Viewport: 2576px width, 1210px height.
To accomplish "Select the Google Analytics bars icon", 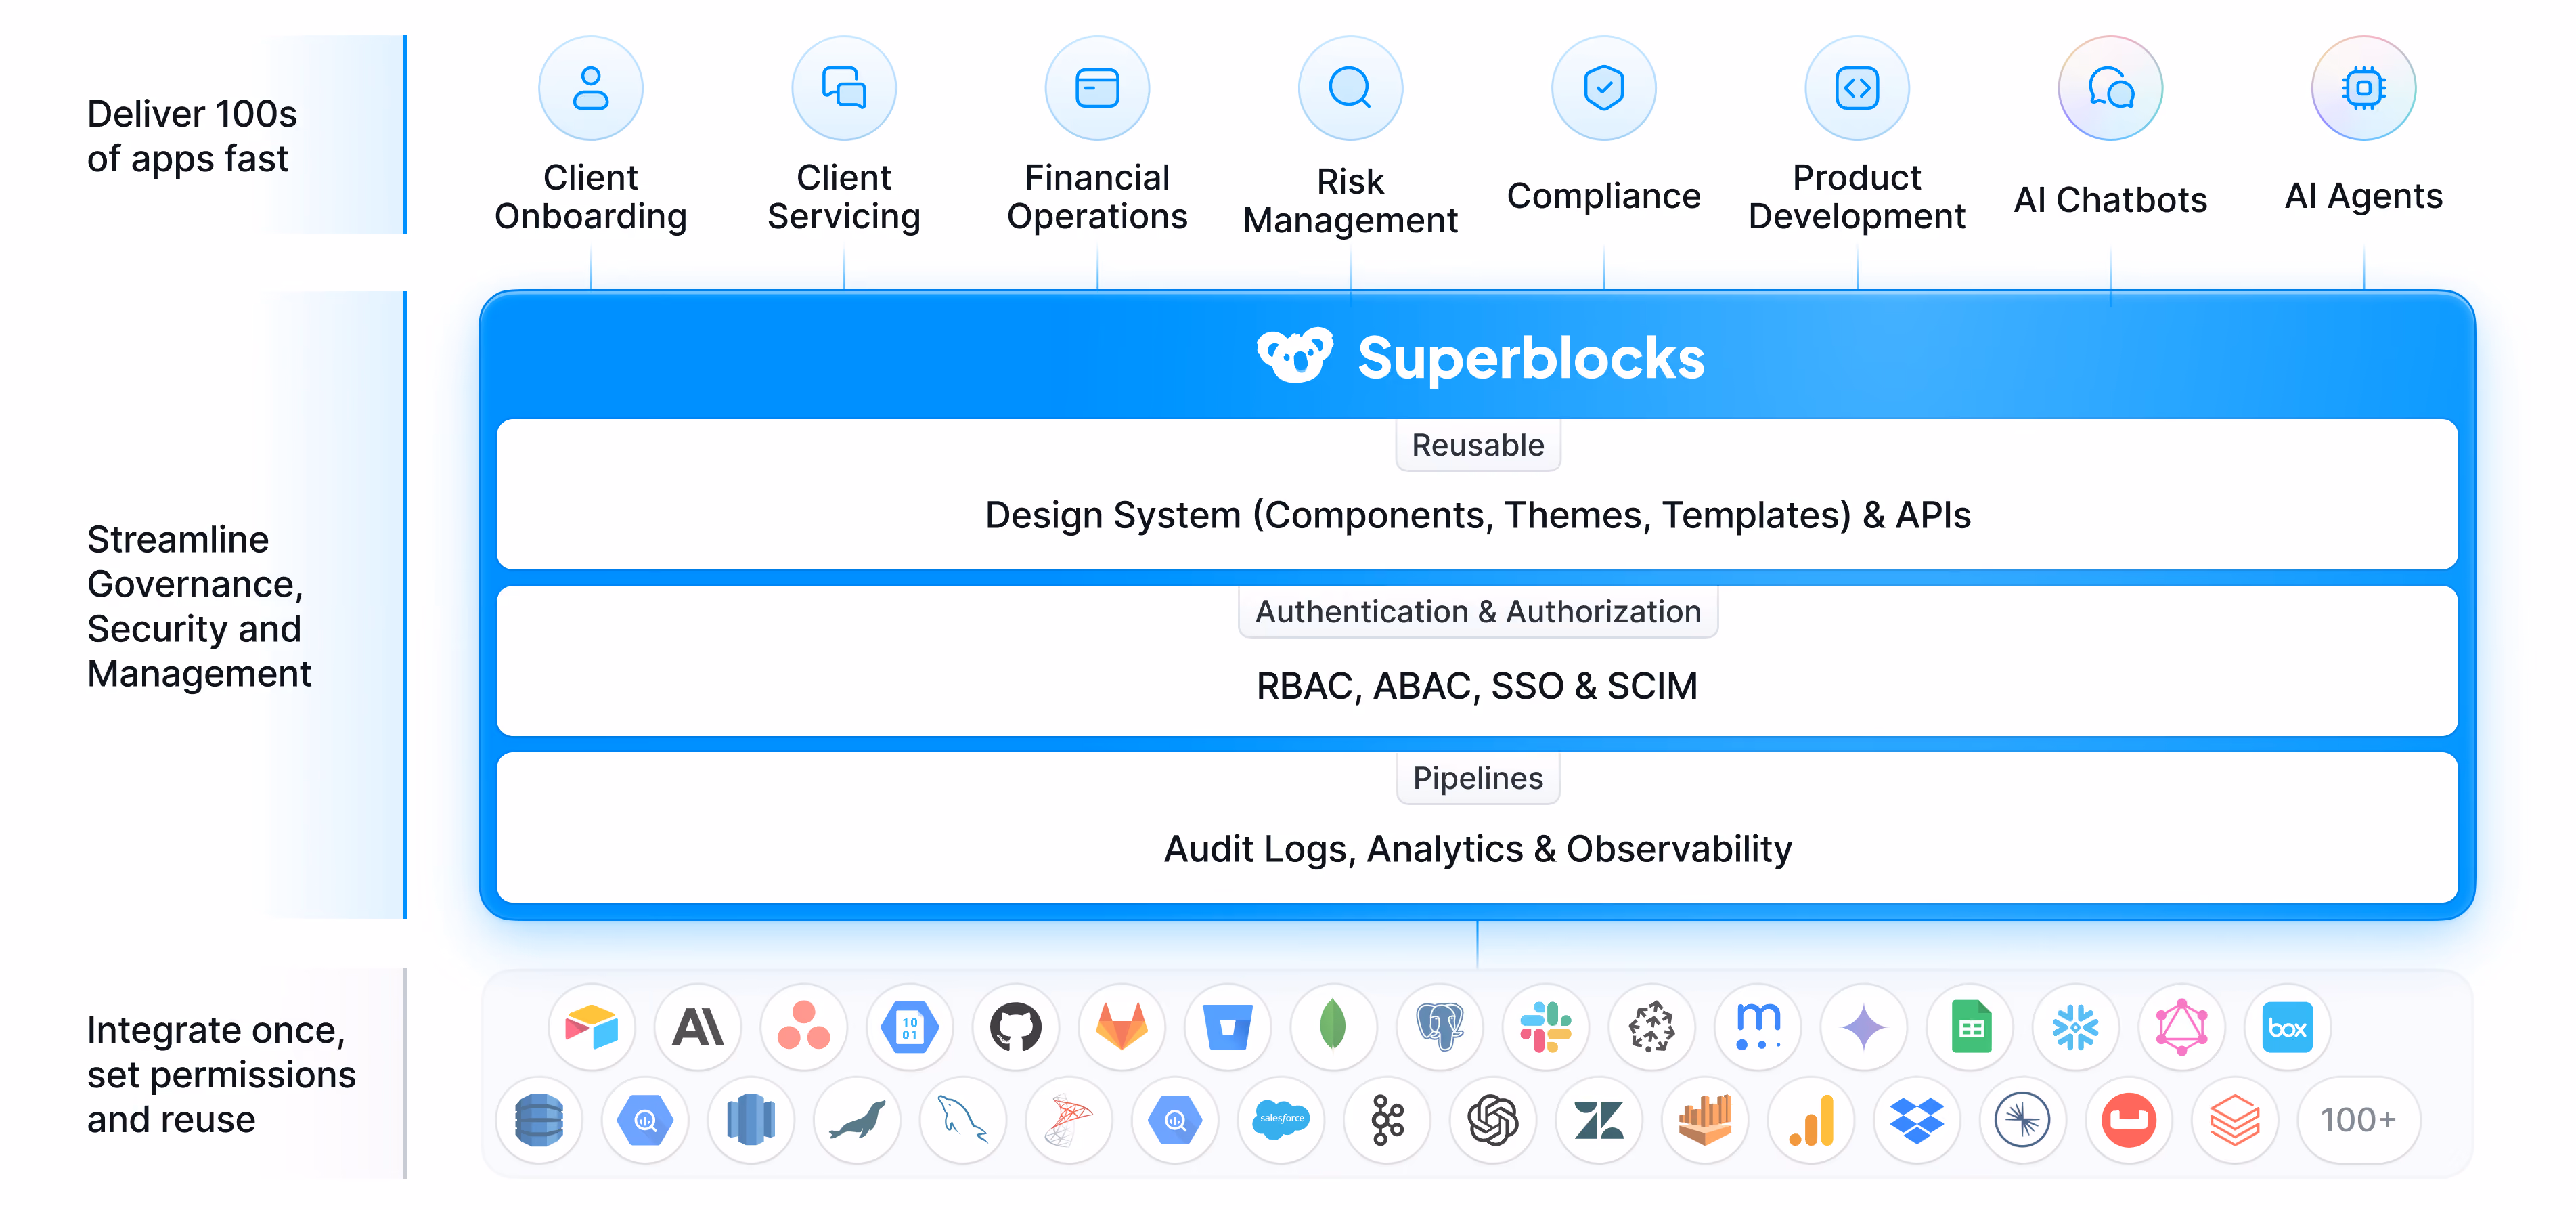I will [x=1812, y=1120].
